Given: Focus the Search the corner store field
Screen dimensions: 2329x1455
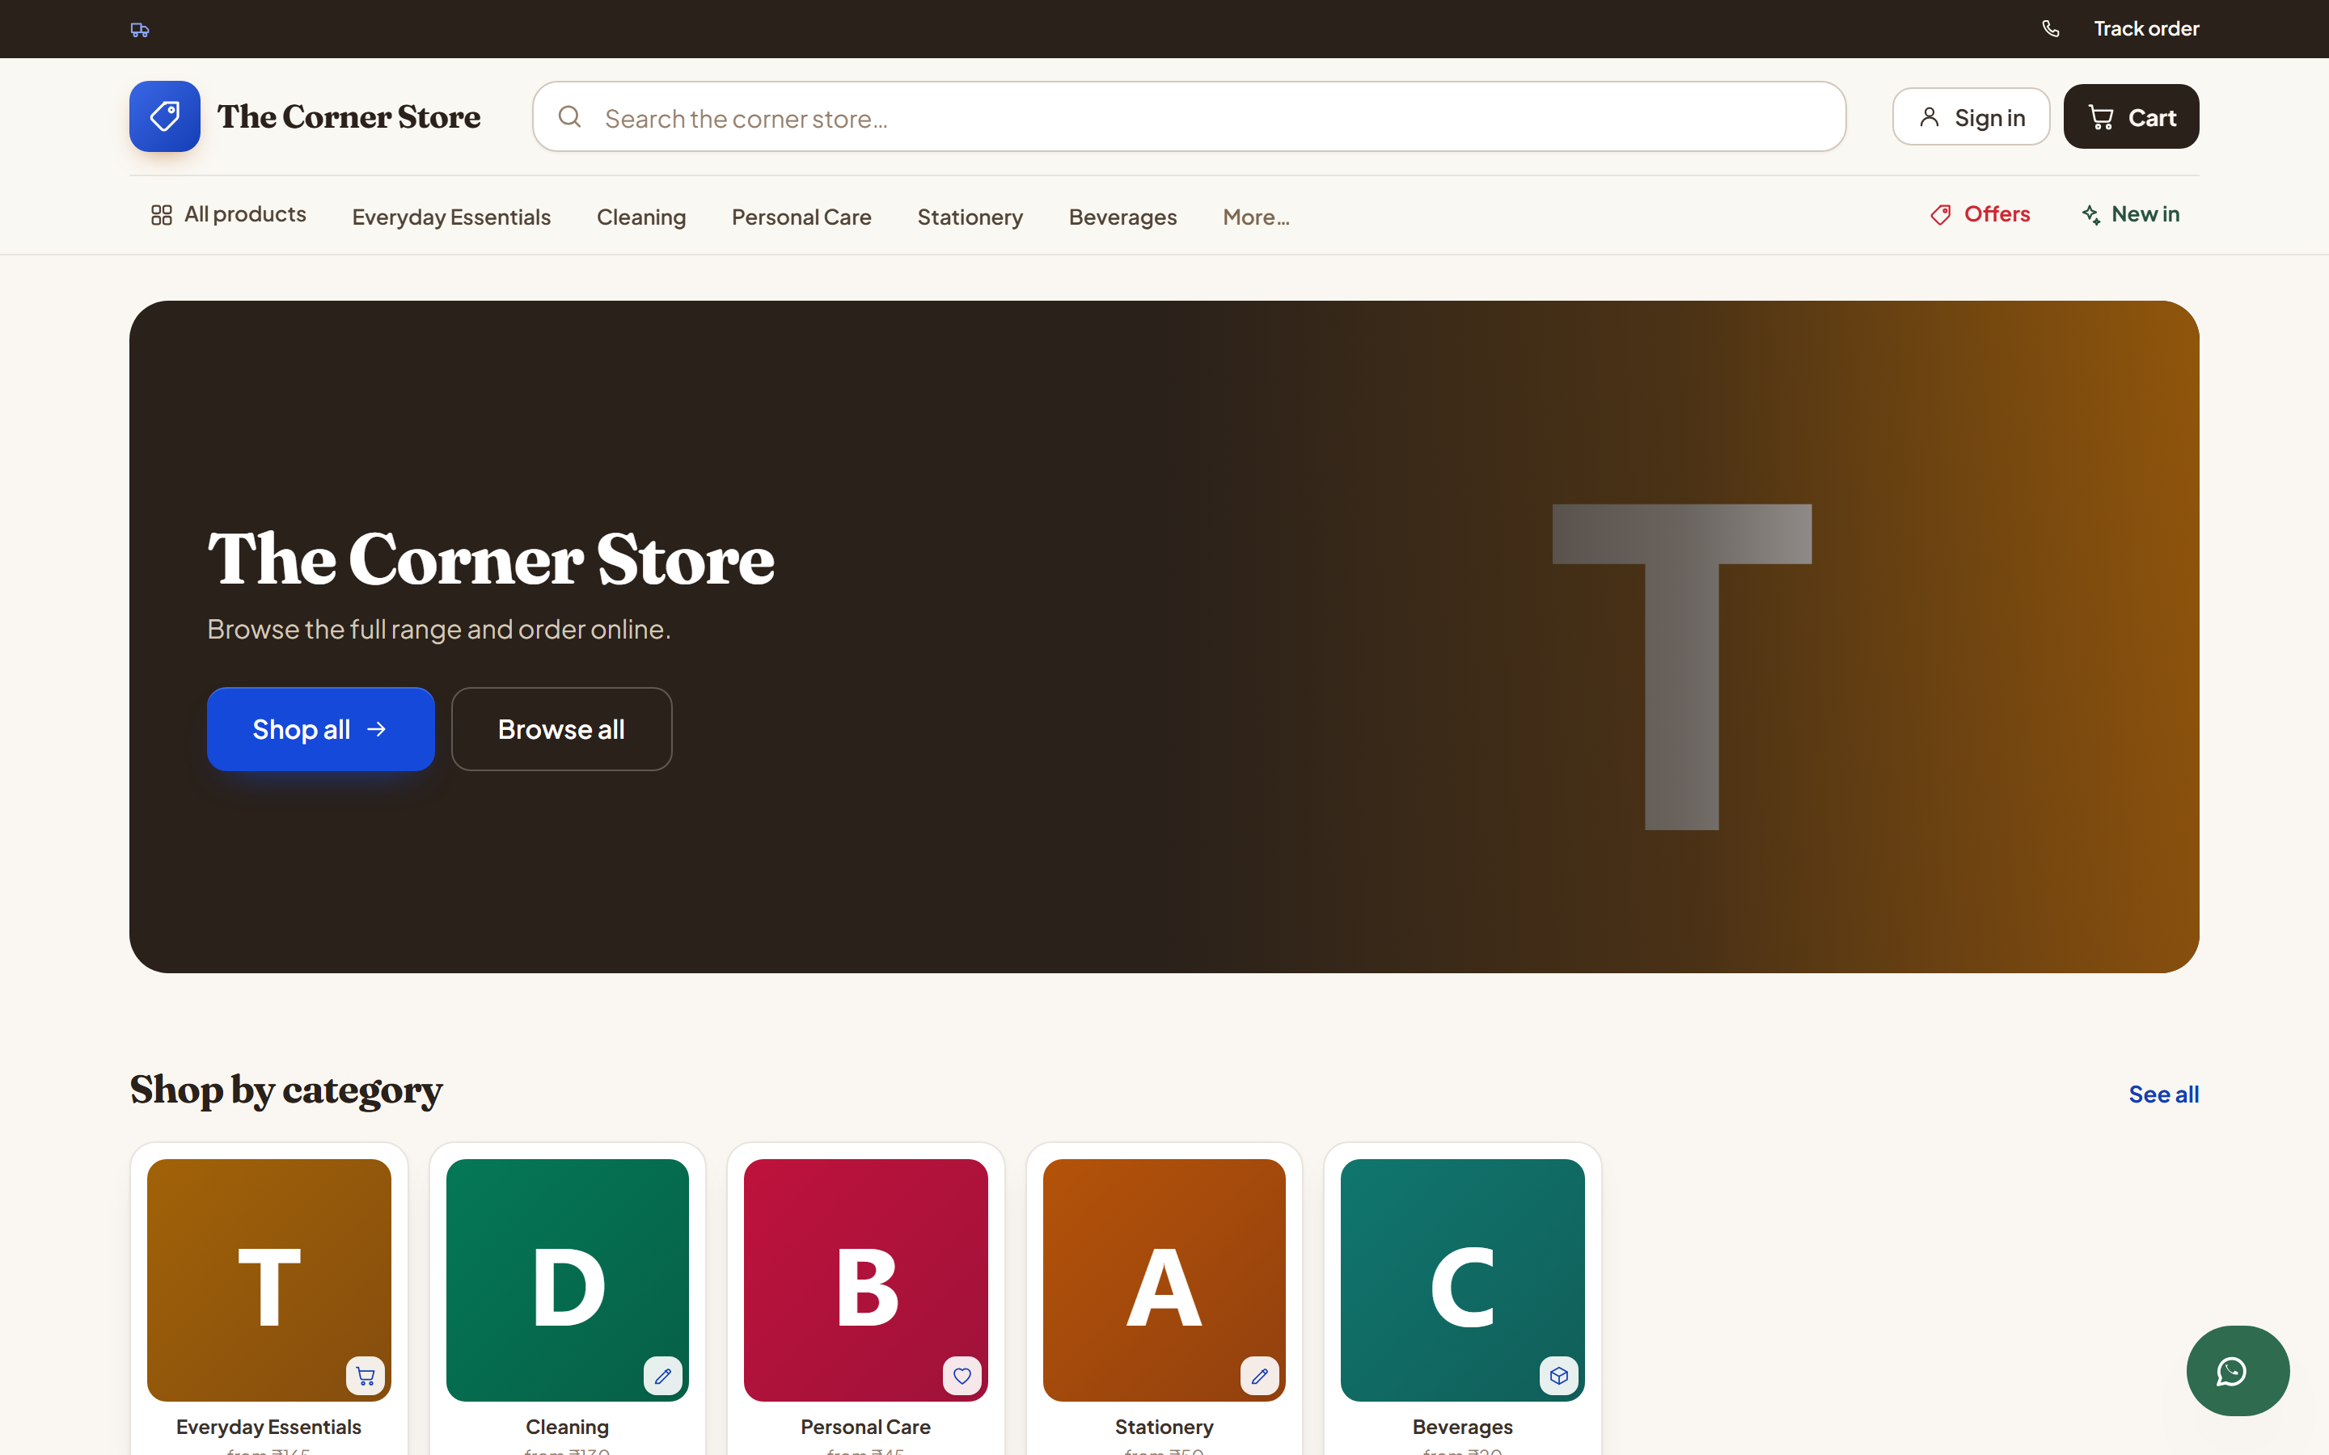Looking at the screenshot, I should pyautogui.click(x=1189, y=116).
